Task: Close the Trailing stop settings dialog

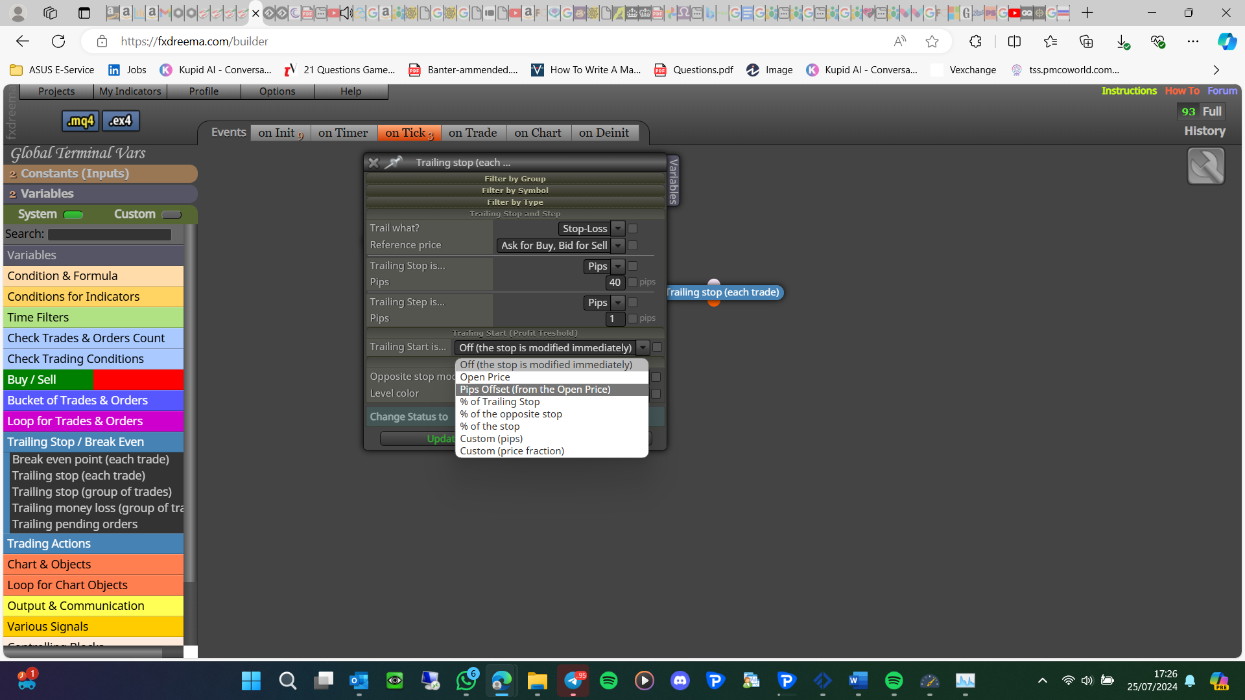Action: 373,163
